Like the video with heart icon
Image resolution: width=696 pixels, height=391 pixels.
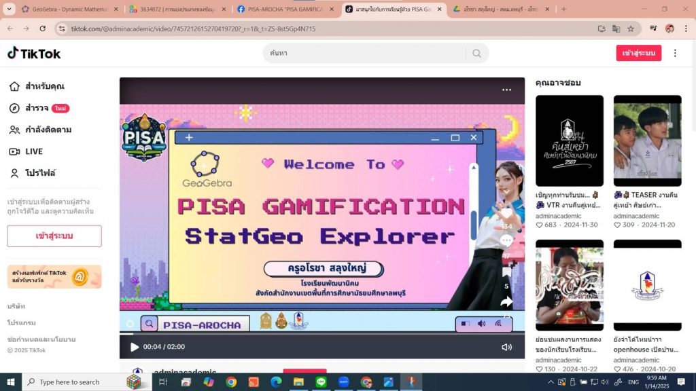(x=506, y=214)
